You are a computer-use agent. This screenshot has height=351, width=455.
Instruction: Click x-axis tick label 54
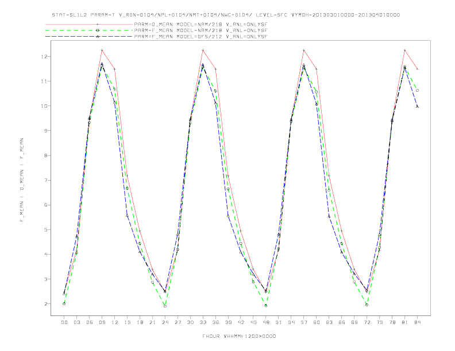[291, 322]
